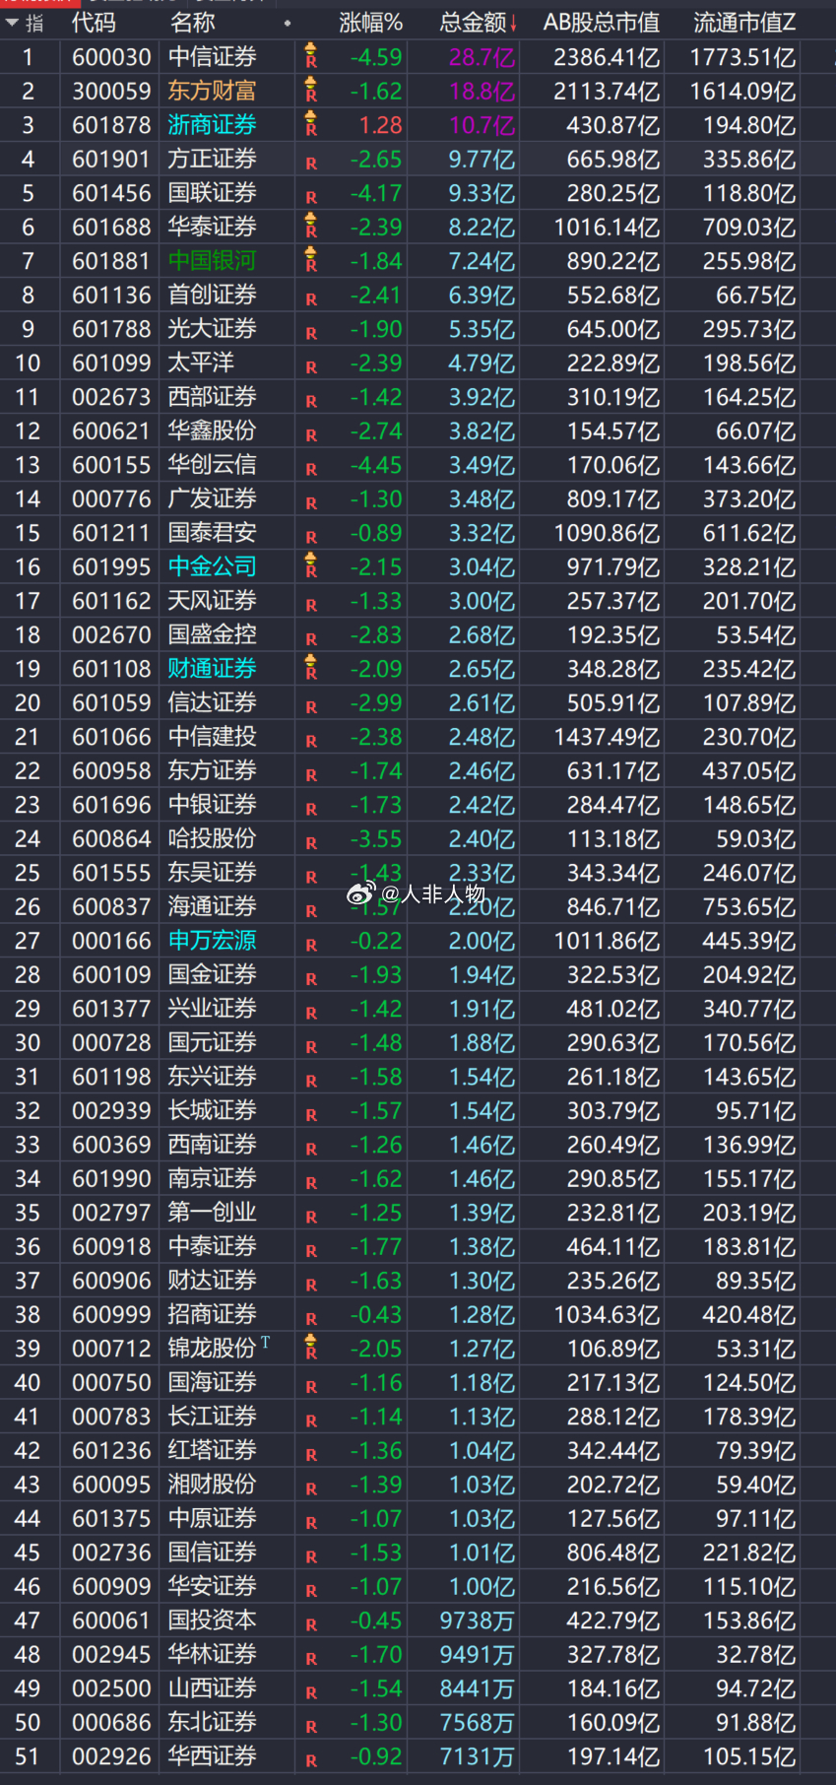Screen dimensions: 836x1785
Task: Open the 天风证券 stock name
Action: [x=212, y=601]
